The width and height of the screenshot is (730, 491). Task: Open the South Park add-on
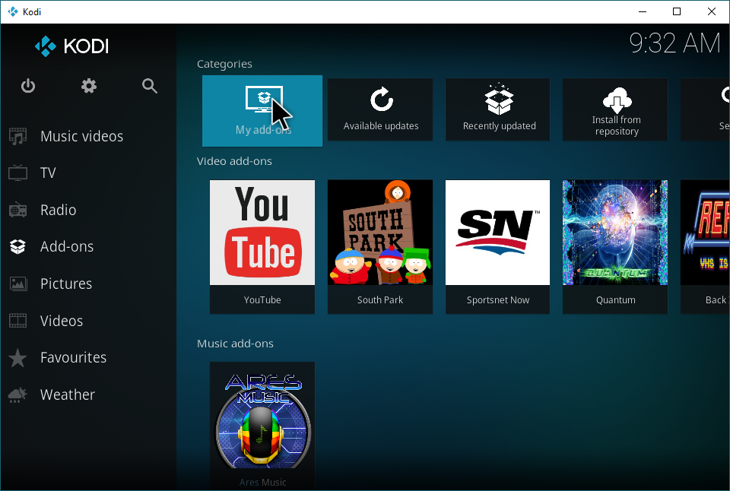click(x=380, y=246)
